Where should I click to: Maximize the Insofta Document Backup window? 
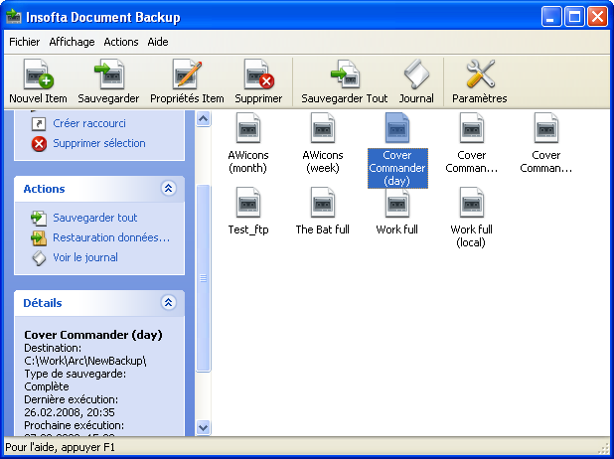pyautogui.click(x=574, y=17)
